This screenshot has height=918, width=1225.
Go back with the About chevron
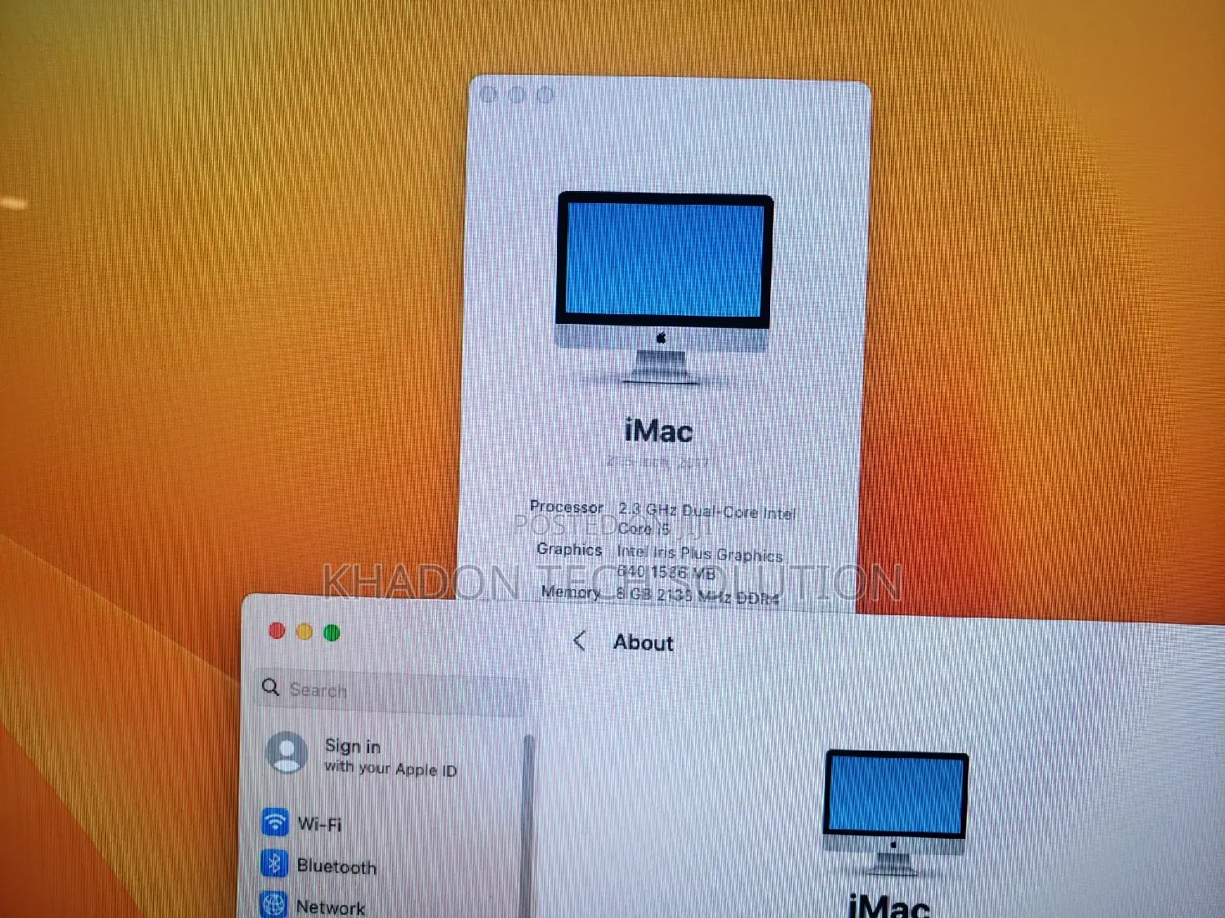click(579, 641)
